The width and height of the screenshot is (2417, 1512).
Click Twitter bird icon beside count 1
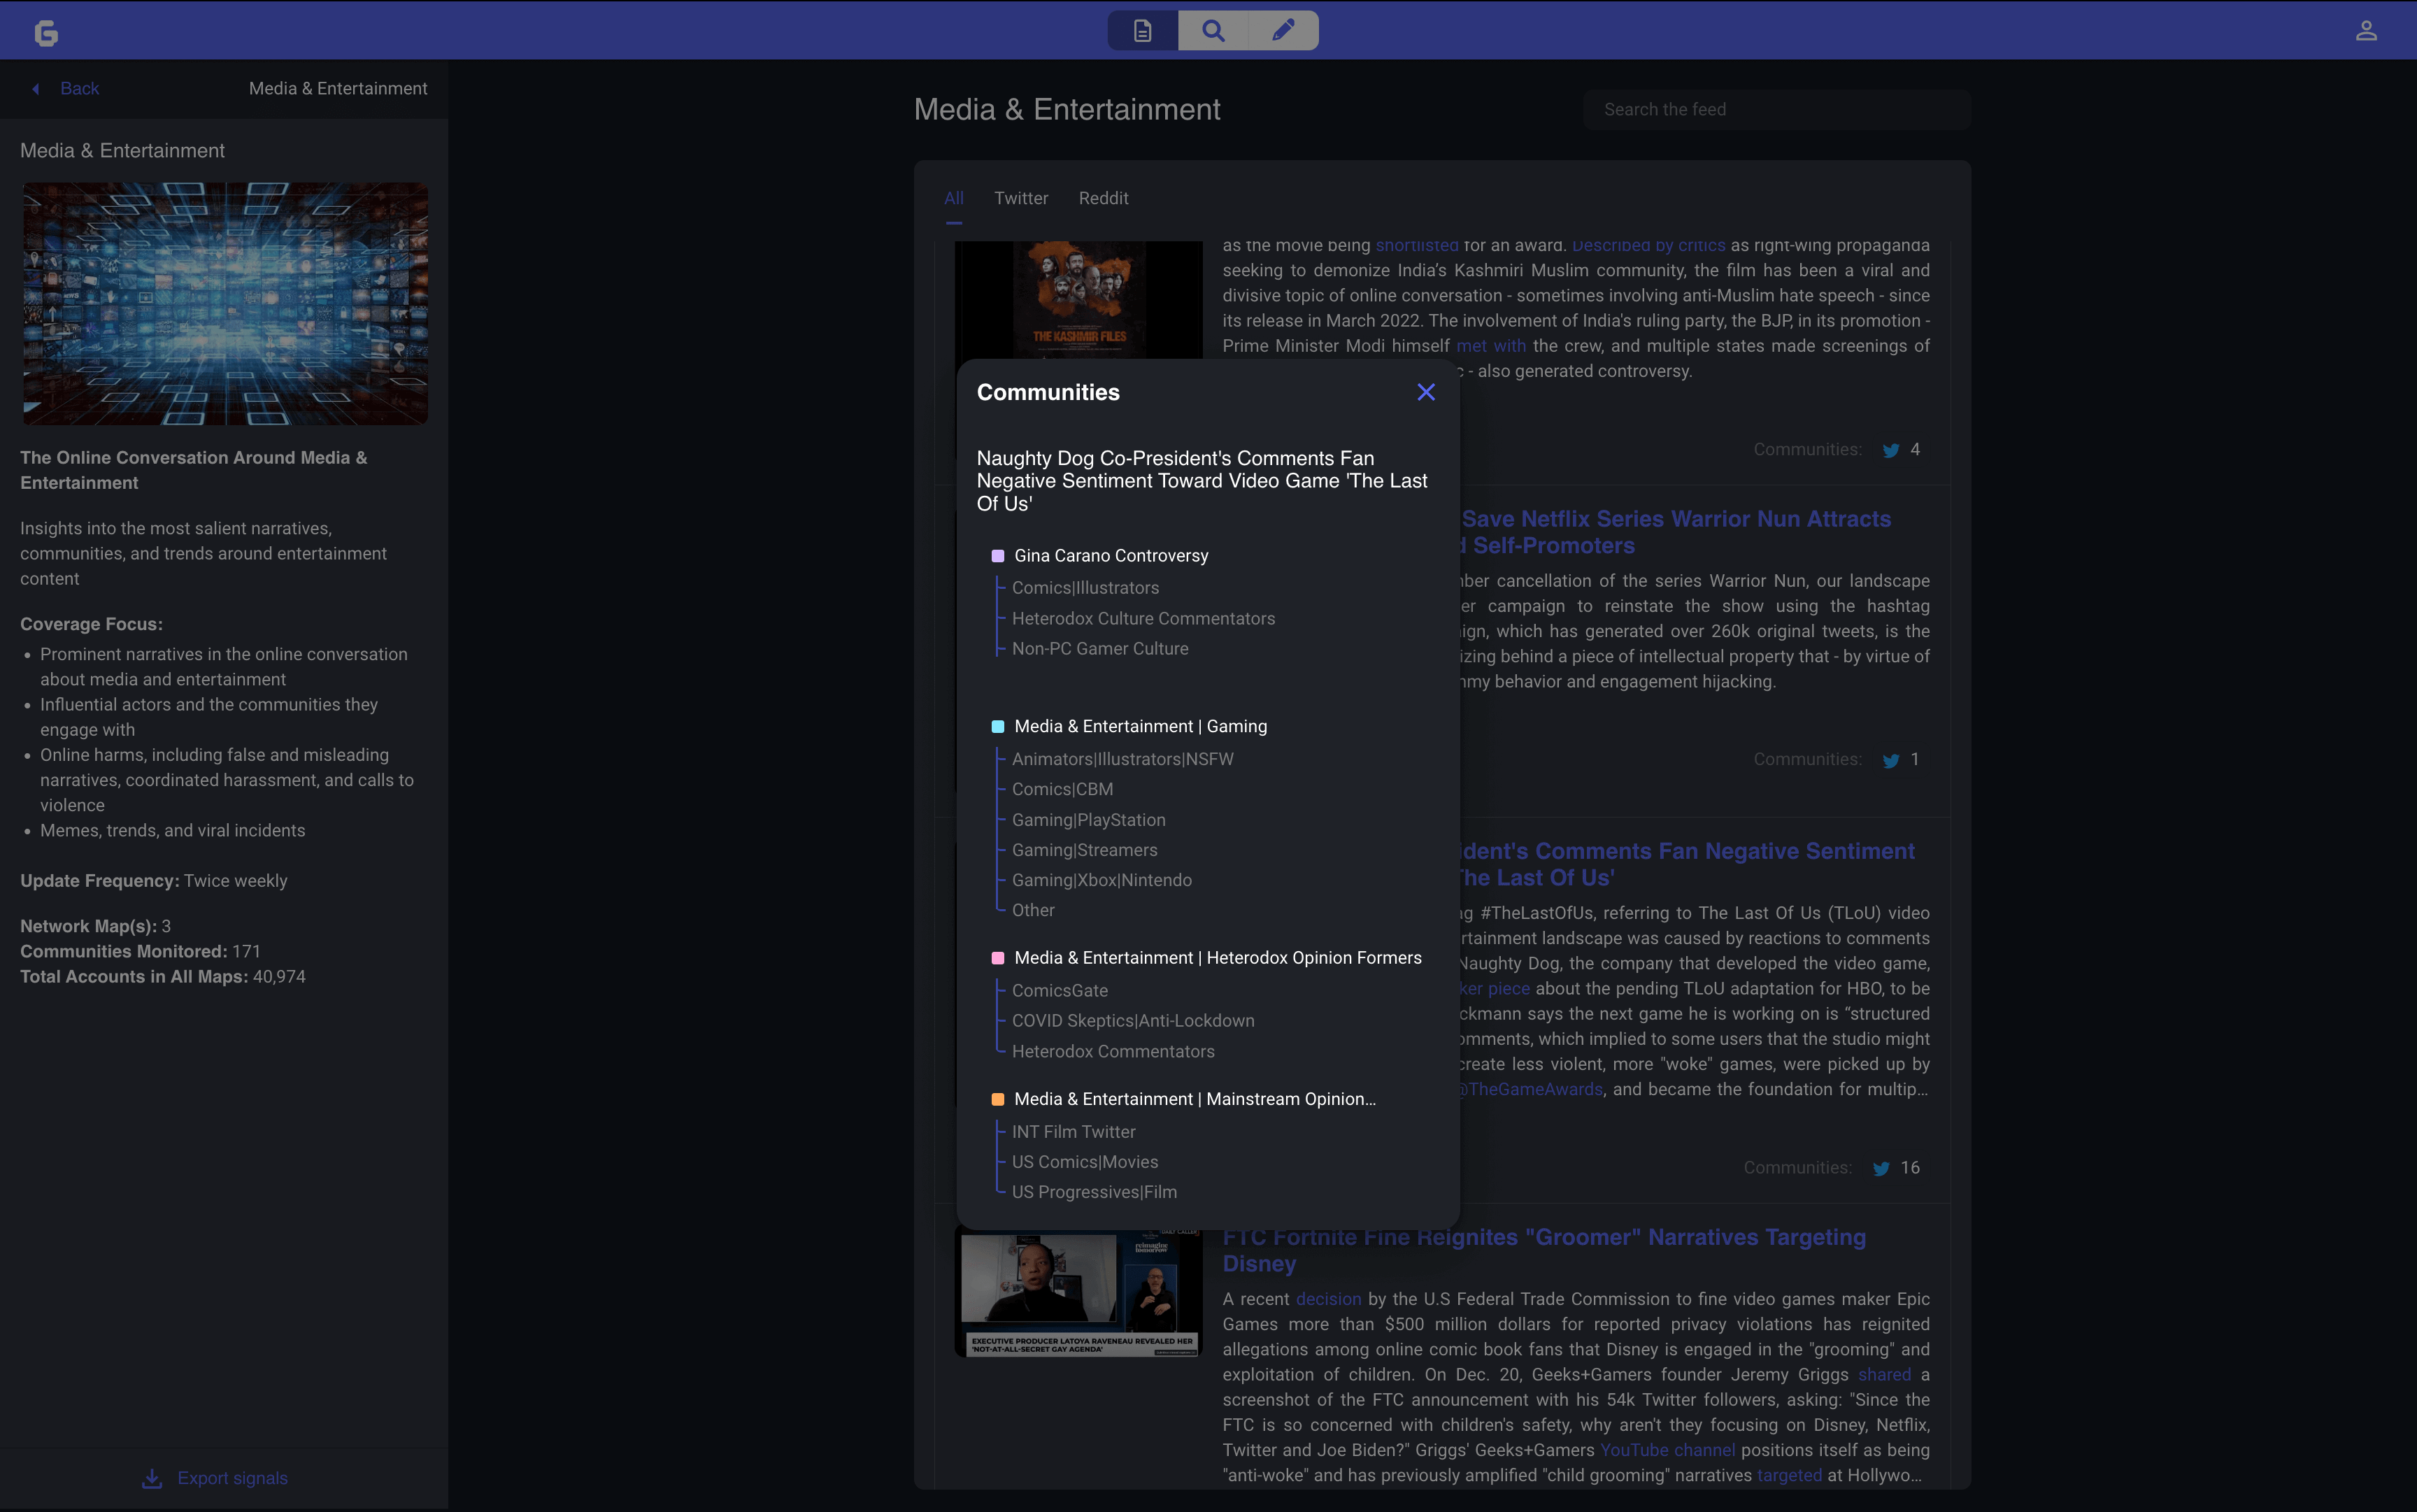tap(1890, 760)
